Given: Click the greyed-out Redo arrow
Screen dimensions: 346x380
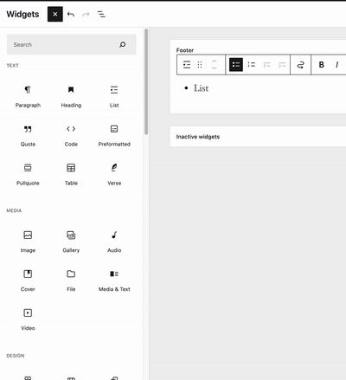Looking at the screenshot, I should [x=86, y=14].
